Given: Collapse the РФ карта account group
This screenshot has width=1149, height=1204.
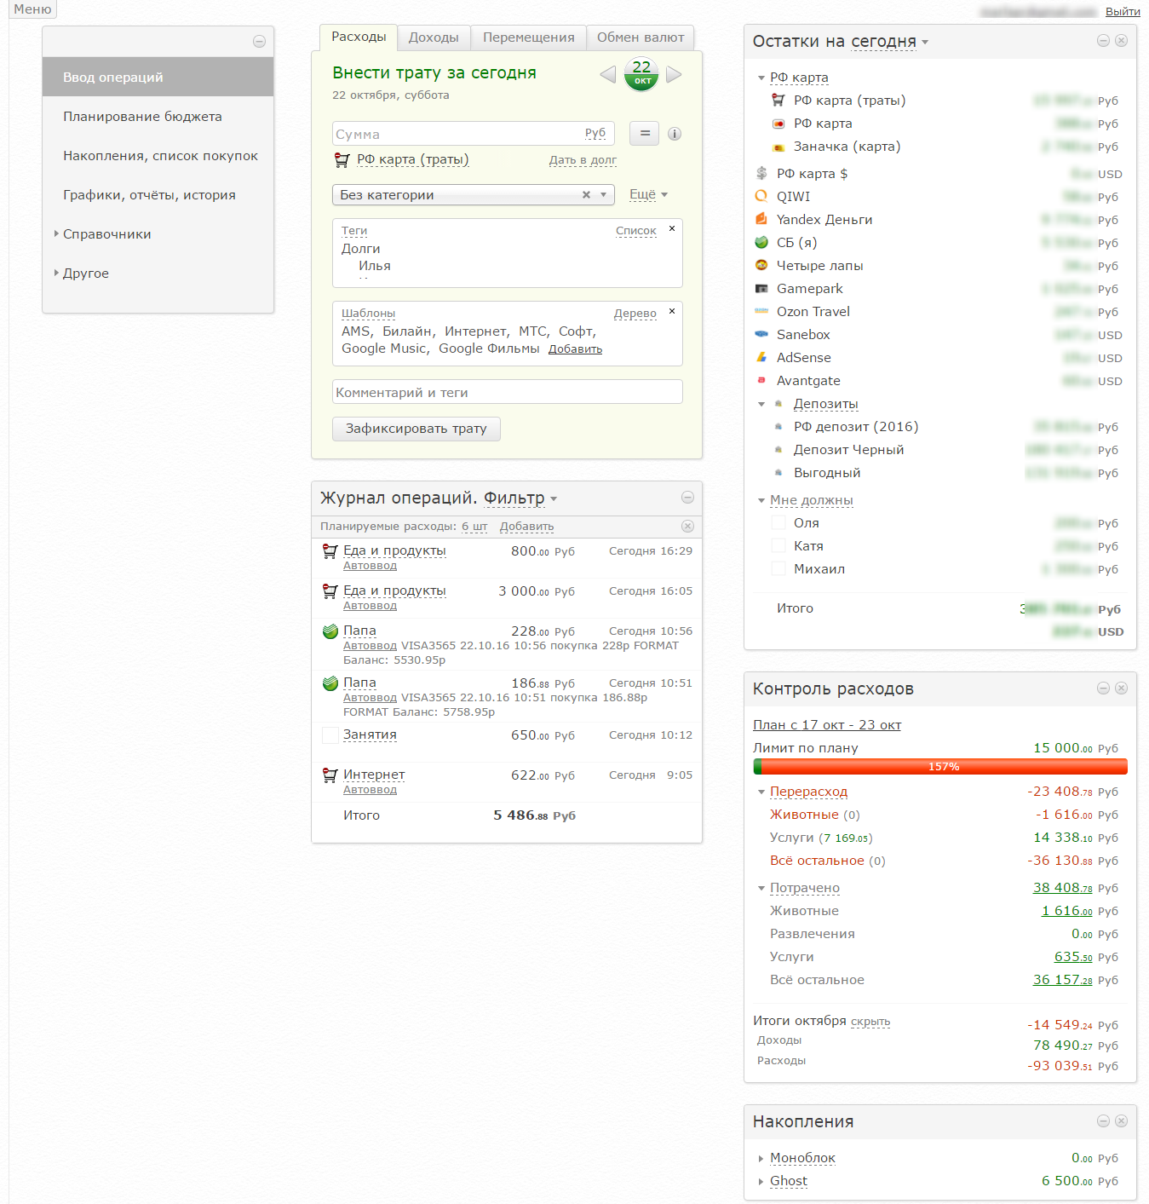Looking at the screenshot, I should [x=761, y=78].
